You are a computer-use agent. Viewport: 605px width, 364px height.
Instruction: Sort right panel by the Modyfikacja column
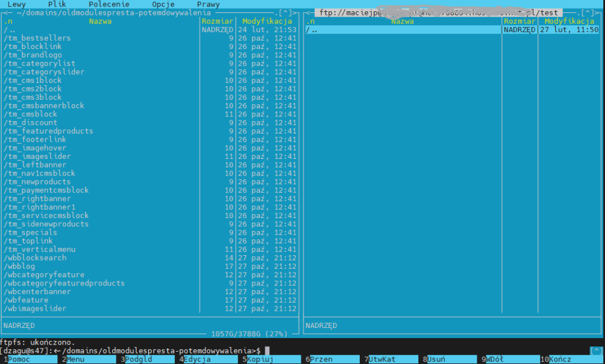[x=570, y=21]
